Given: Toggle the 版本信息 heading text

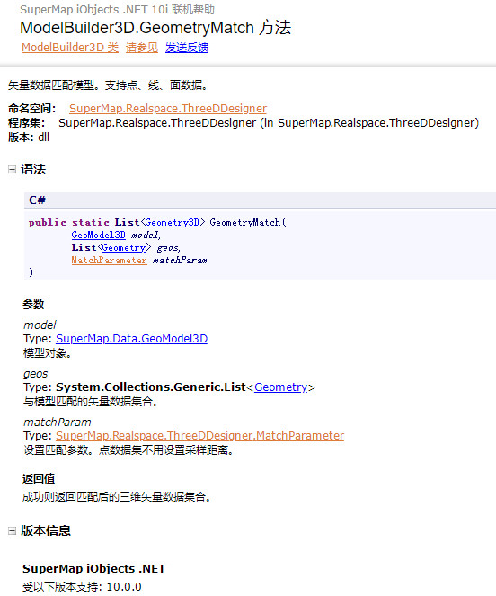Looking at the screenshot, I should [x=46, y=530].
